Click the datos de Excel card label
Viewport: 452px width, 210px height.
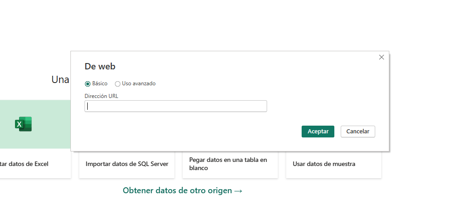tap(25, 164)
